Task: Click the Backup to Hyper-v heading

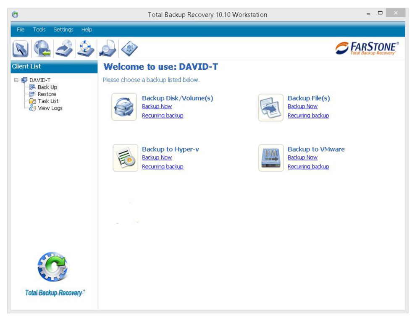Action: 171,149
